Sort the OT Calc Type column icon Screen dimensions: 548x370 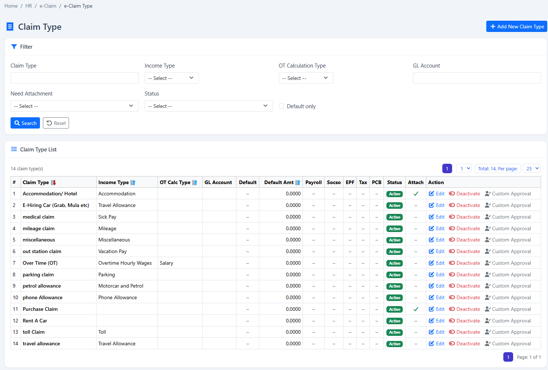tap(195, 183)
